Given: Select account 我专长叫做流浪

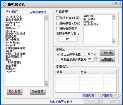Looking at the screenshot, I should (x=16, y=34).
